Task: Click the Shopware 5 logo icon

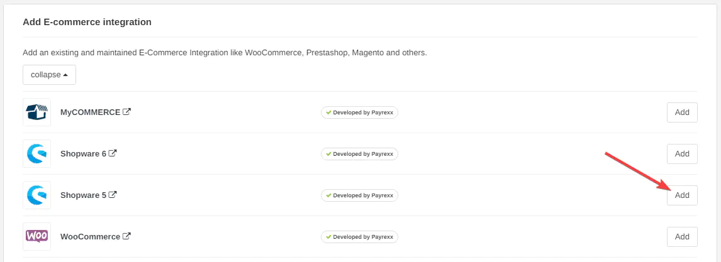Action: click(36, 195)
